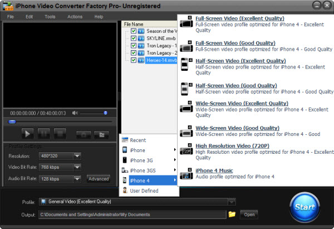The image size is (334, 229).
Task: Click the Pause button under the preview
Action: [x=43, y=134]
